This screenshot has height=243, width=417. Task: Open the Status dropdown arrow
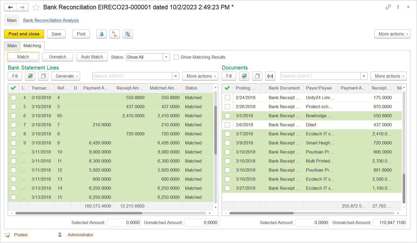pyautogui.click(x=166, y=57)
